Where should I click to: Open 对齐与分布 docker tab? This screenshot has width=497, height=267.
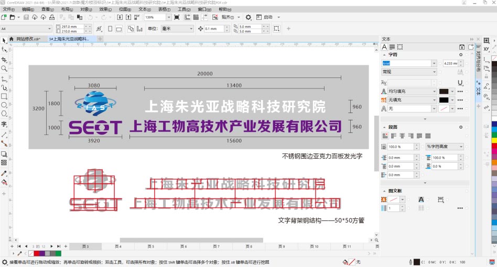point(478,61)
